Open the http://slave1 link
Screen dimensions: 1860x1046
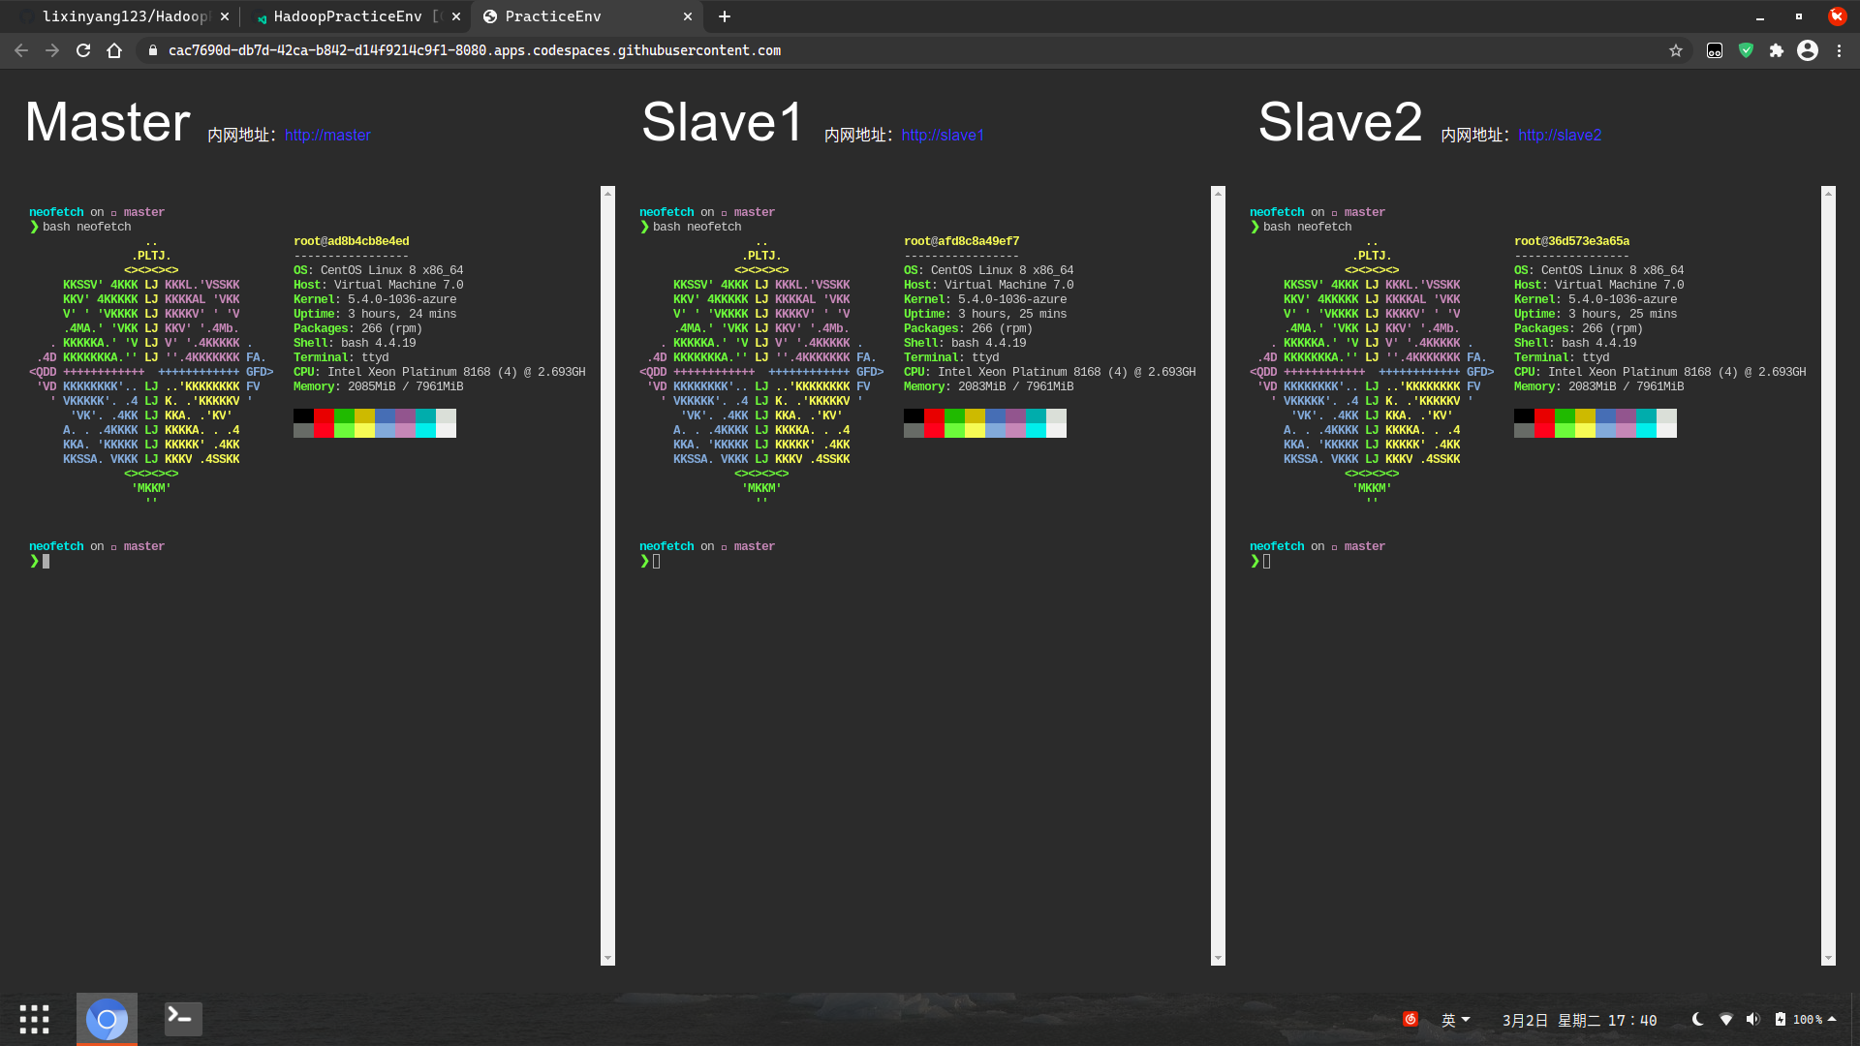(943, 136)
